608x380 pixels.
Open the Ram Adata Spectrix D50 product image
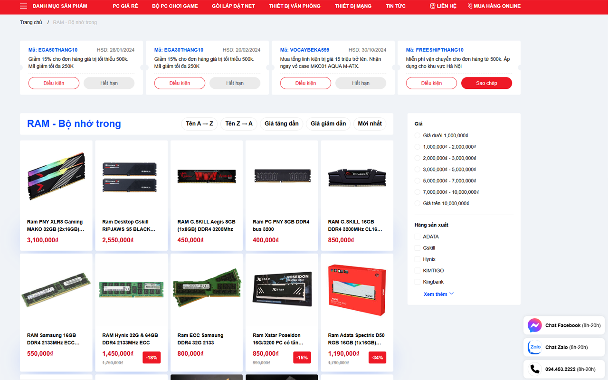click(357, 290)
